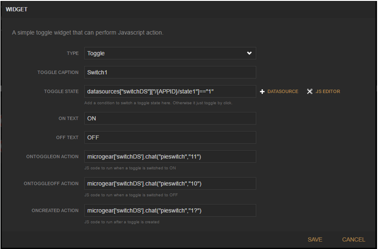Select the ON TEXT input field
Viewport: 378px width, 249px height.
pos(170,119)
